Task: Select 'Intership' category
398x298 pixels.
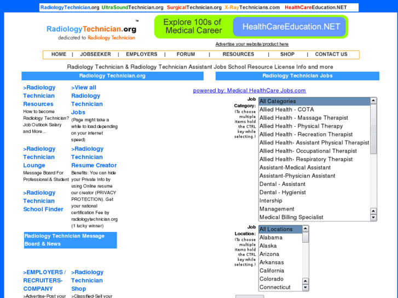Action: 314,201
